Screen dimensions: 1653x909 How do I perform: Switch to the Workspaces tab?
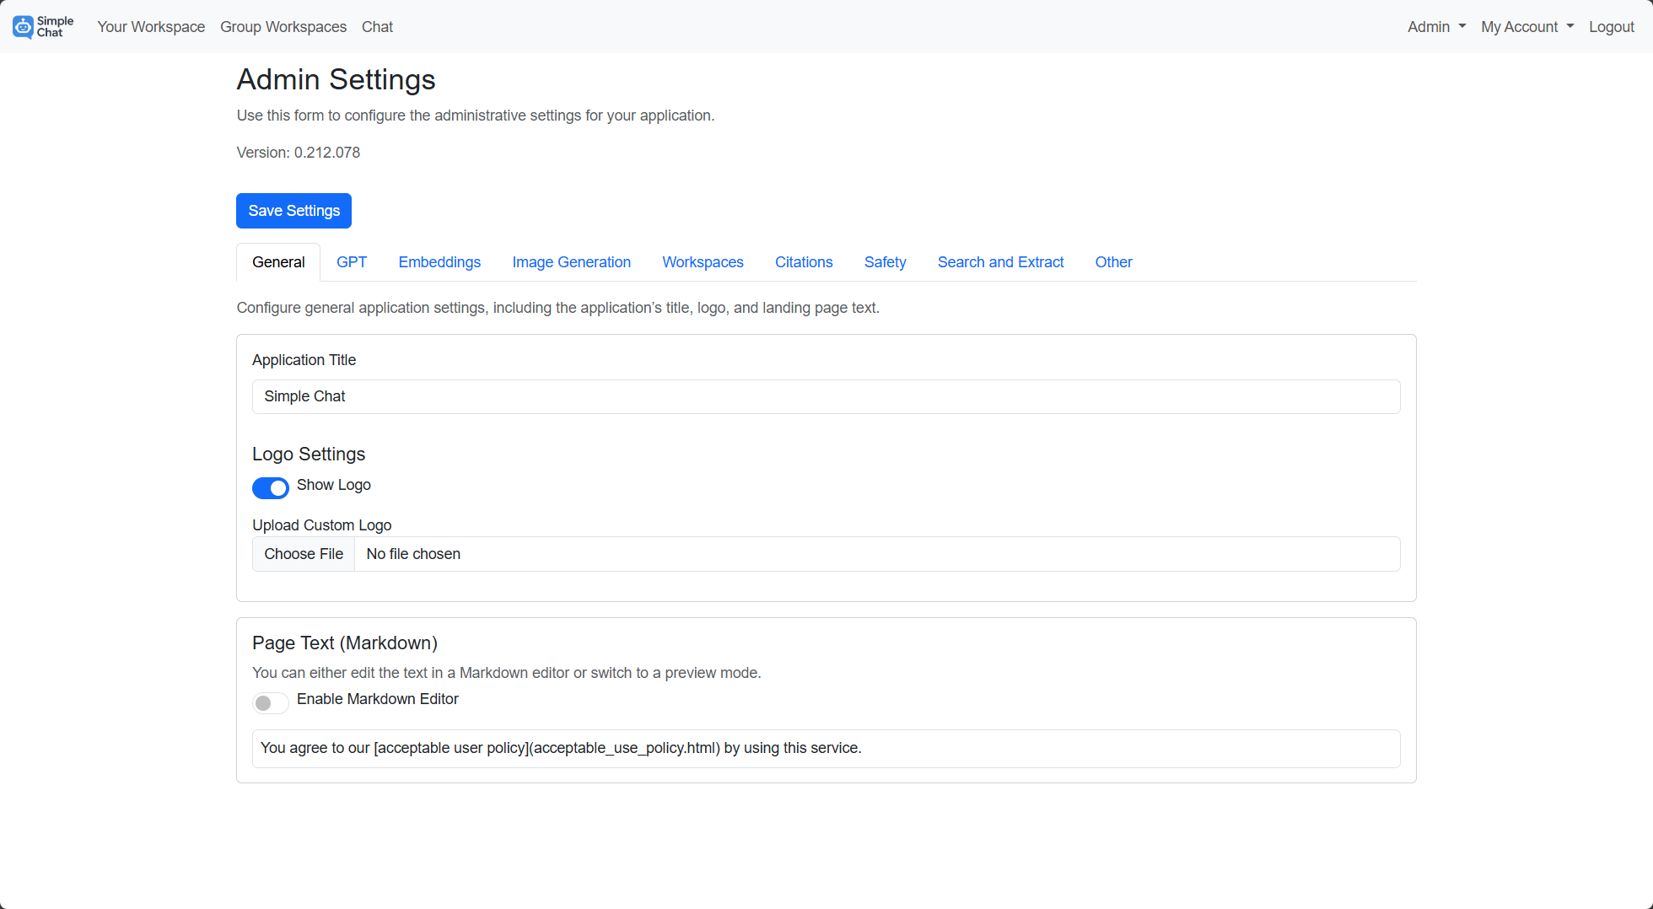pos(703,262)
